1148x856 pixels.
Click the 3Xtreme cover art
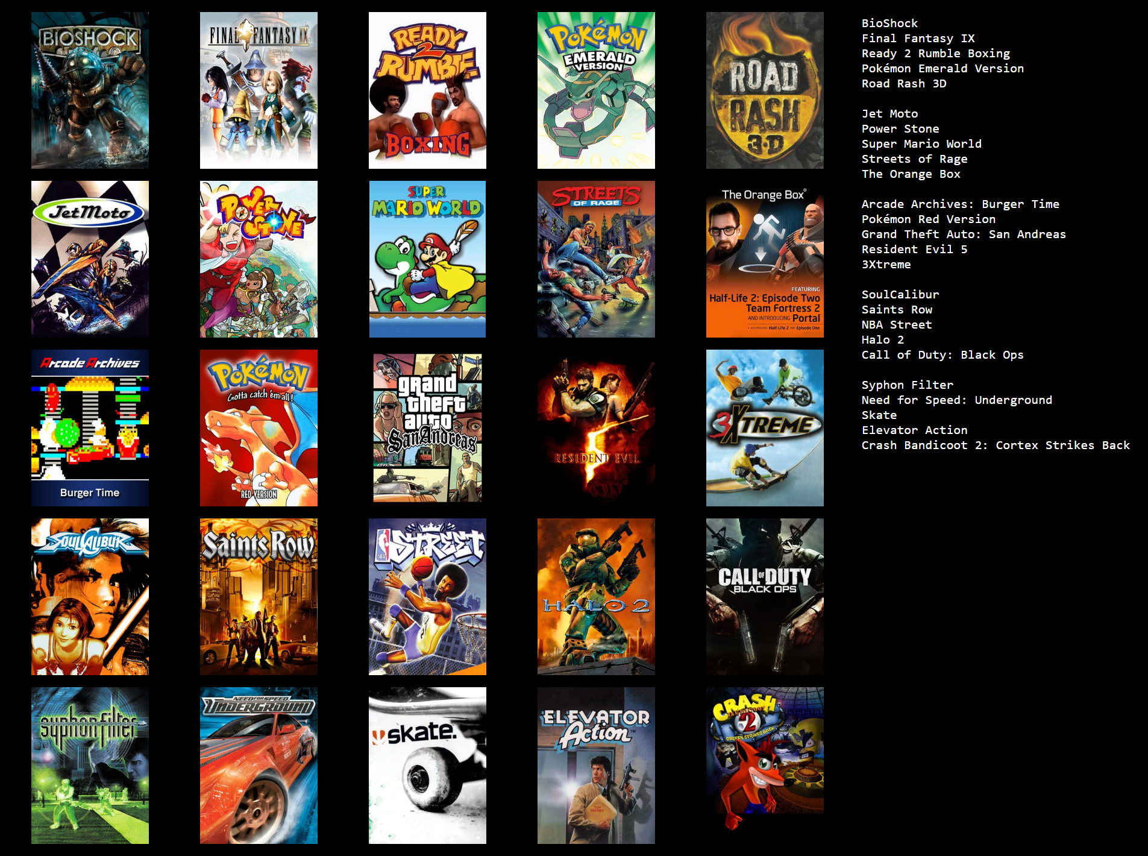point(765,428)
